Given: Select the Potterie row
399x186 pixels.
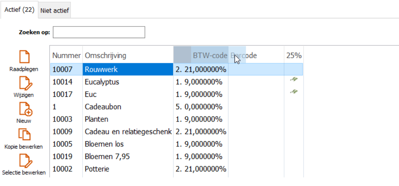Looking at the screenshot, I should pyautogui.click(x=97, y=169).
